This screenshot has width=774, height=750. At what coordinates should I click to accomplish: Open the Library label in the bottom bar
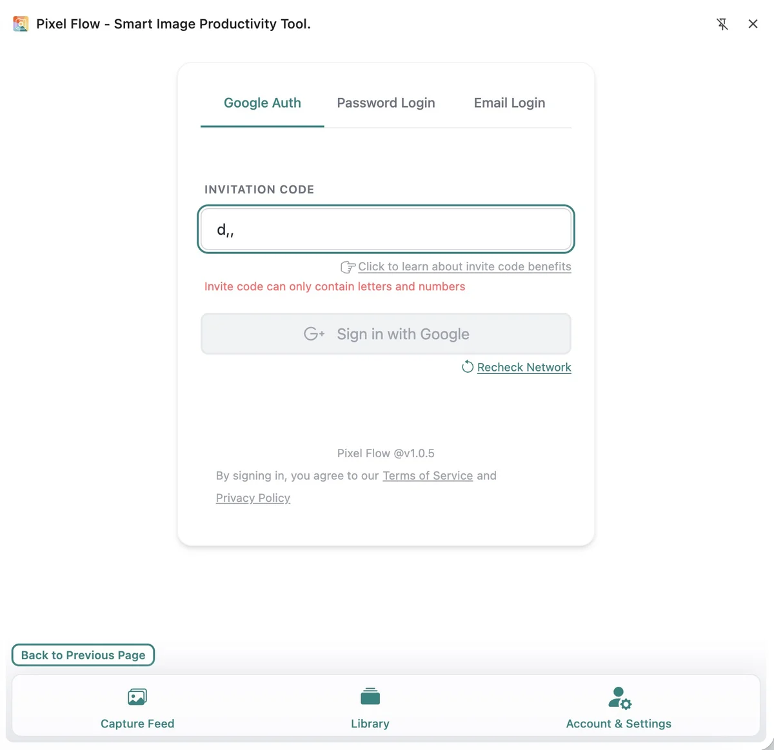click(370, 724)
